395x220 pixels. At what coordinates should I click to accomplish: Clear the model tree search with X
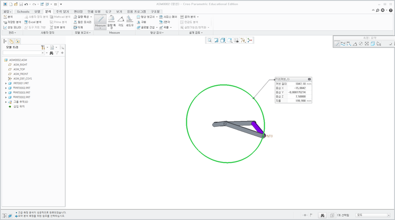tap(43, 53)
